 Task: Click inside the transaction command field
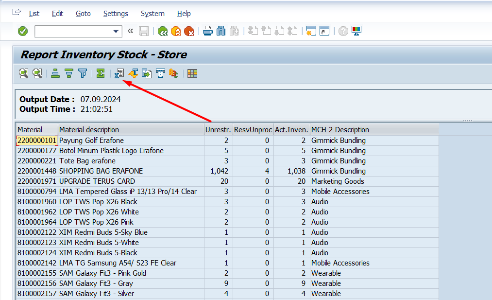click(73, 31)
